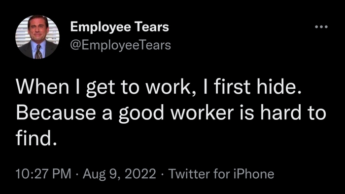345x194 pixels.
Task: Open the three-dot more options menu
Action: pyautogui.click(x=321, y=27)
